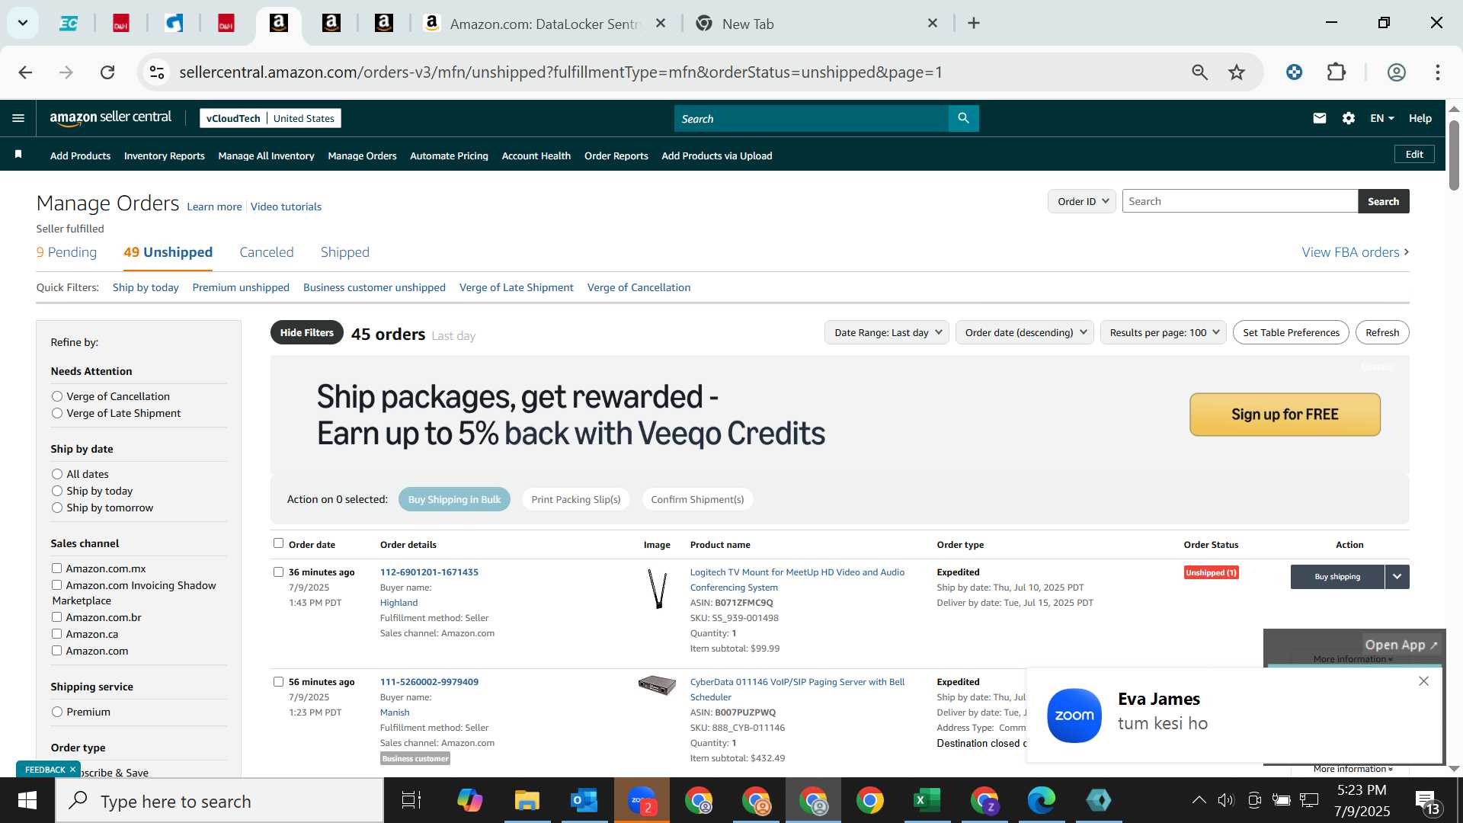Open the Chrome tab search chevron

click(23, 23)
